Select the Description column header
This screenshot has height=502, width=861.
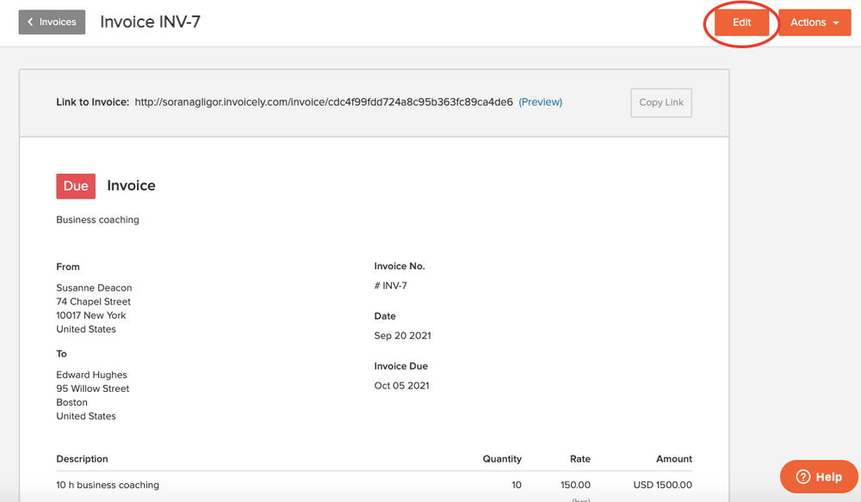click(x=82, y=458)
